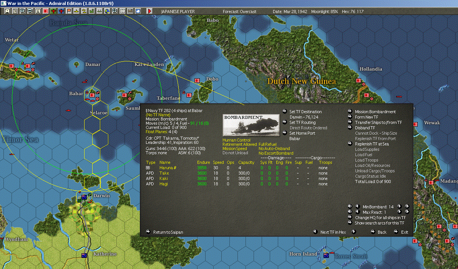Viewport: 458px width, 269px height.
Task: Toggle the Full Refuel setting
Action: (267, 144)
